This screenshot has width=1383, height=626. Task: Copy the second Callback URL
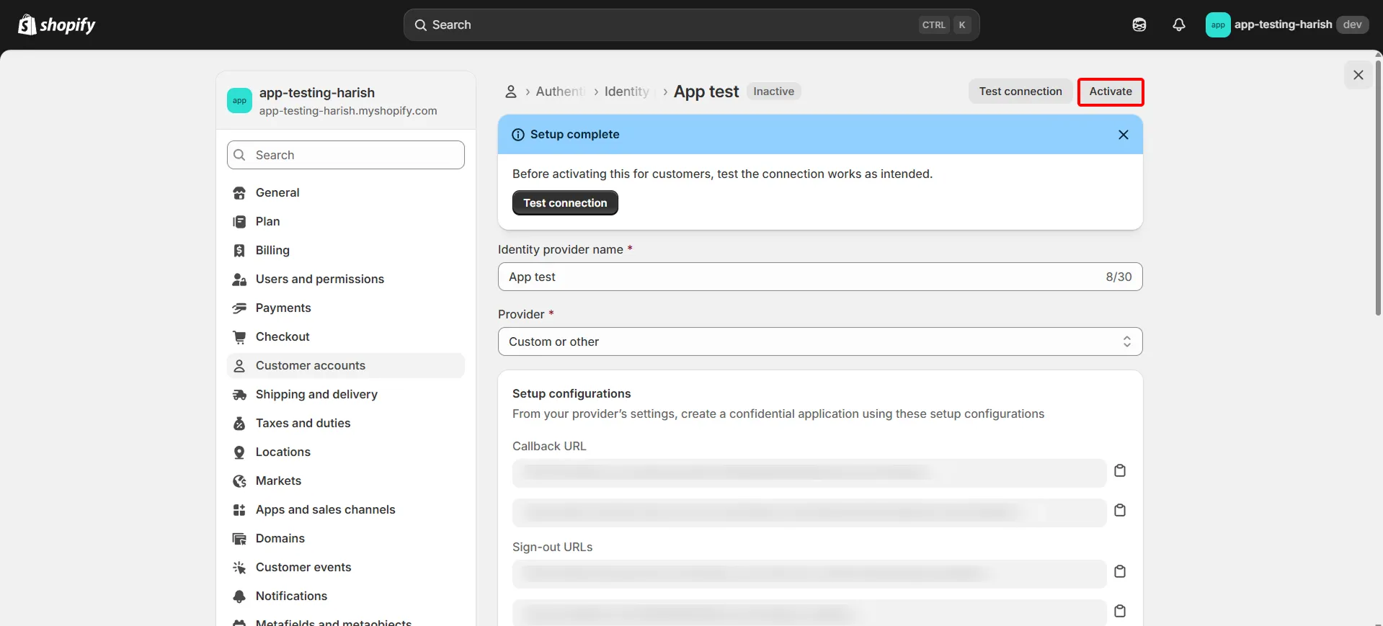[1120, 510]
